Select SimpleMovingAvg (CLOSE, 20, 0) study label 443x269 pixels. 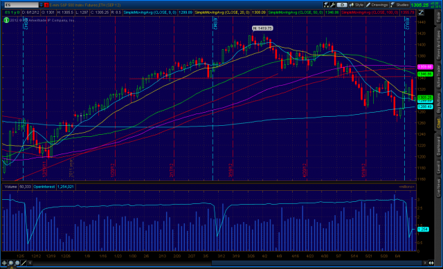pos(222,12)
